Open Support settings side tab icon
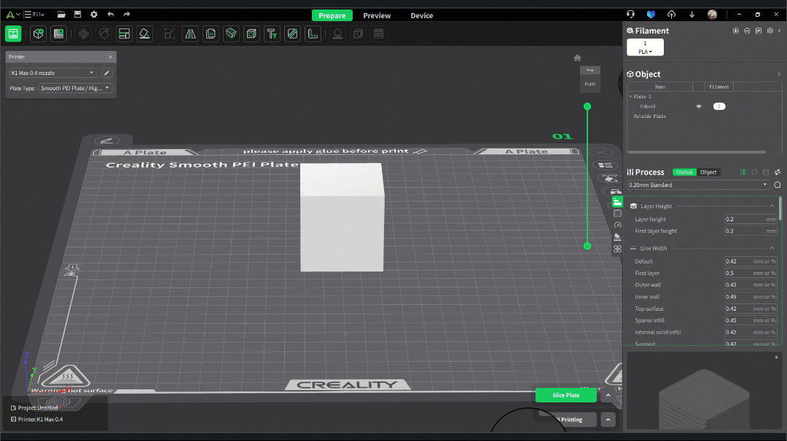The width and height of the screenshot is (787, 441). [x=617, y=237]
